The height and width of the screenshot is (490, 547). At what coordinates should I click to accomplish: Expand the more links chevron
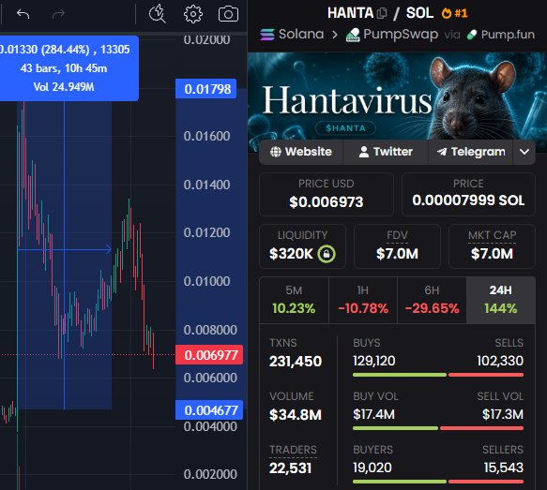[524, 152]
